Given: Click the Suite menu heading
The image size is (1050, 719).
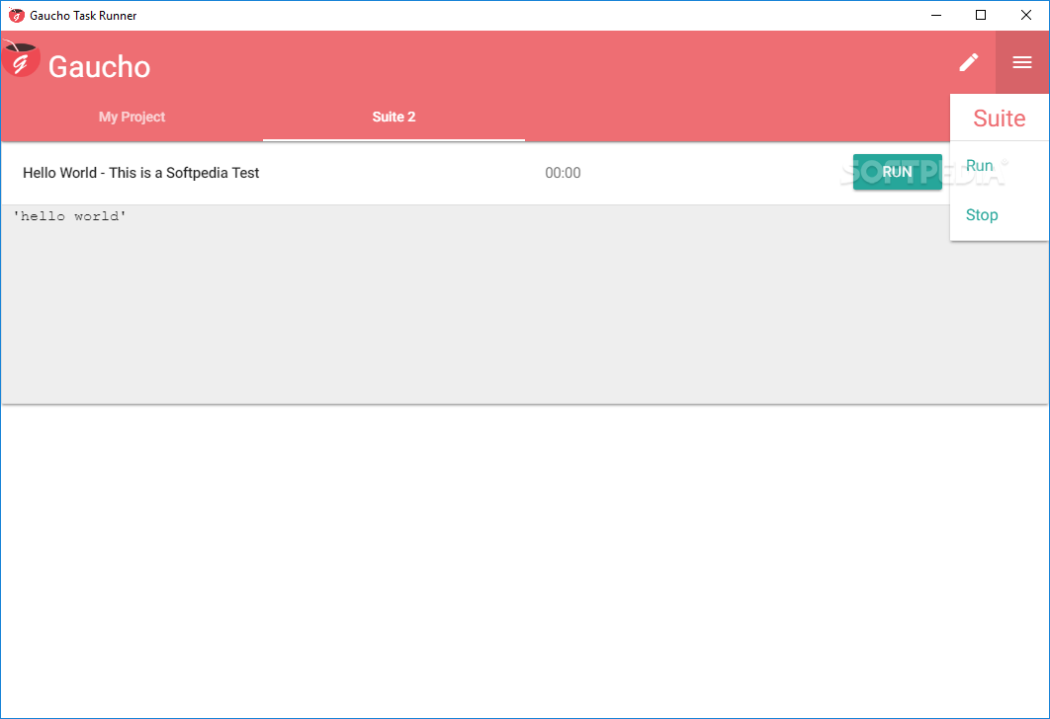Looking at the screenshot, I should click(x=1000, y=119).
